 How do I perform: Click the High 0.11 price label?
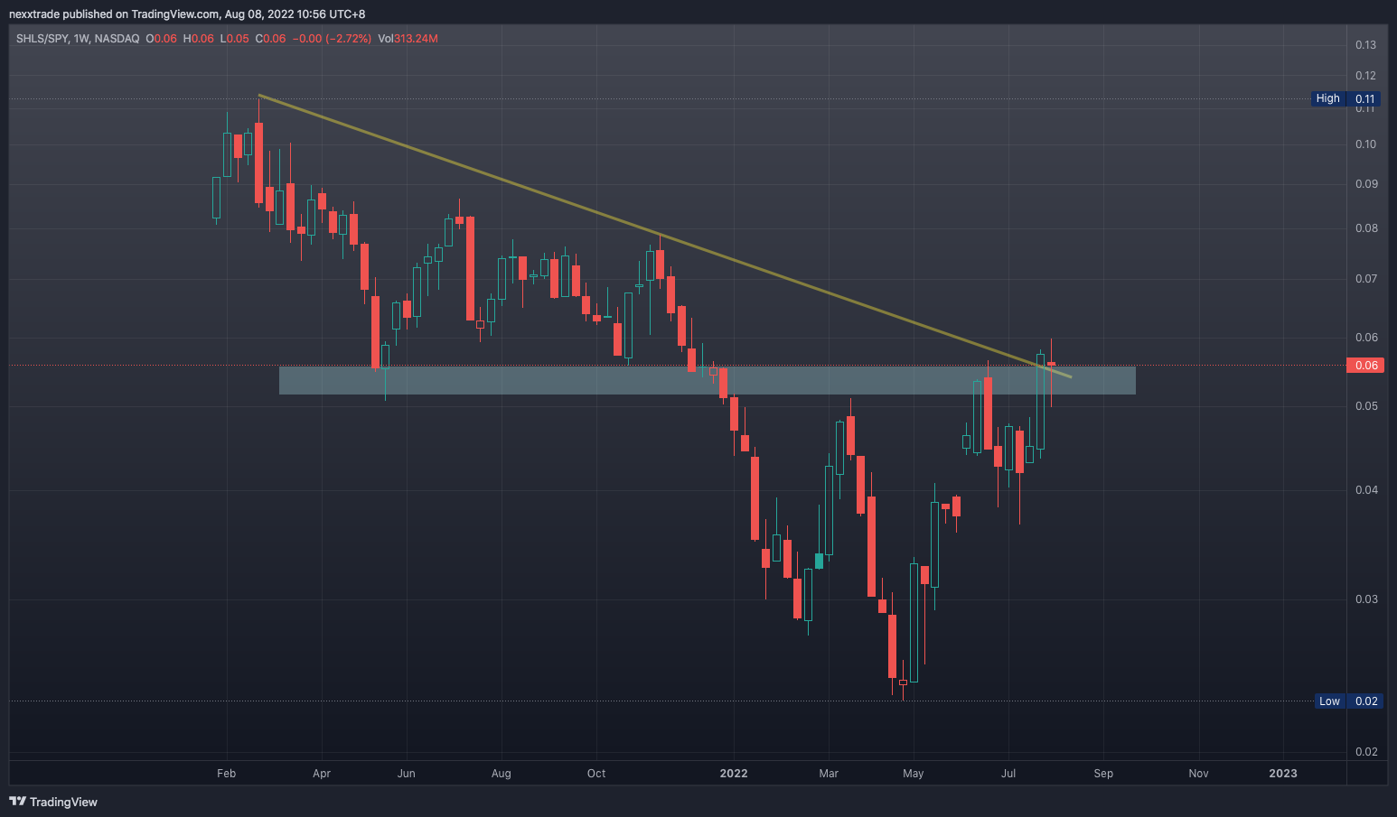pos(1345,98)
